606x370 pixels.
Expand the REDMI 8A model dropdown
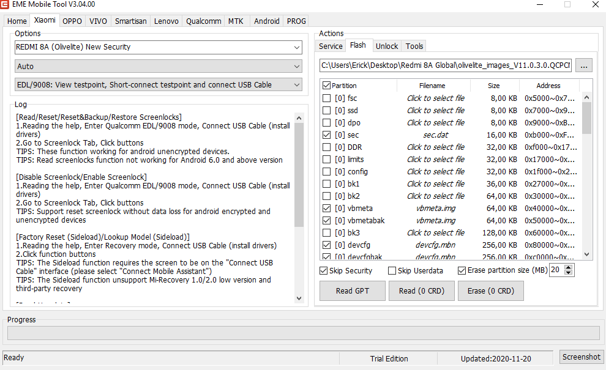tap(297, 47)
